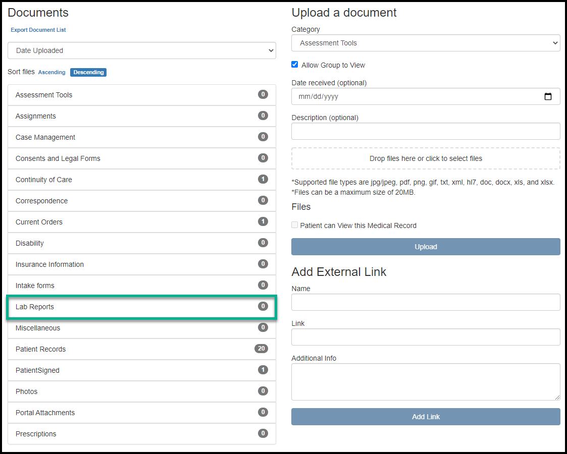Open the Date Uploaded sort dropdown

[141, 50]
